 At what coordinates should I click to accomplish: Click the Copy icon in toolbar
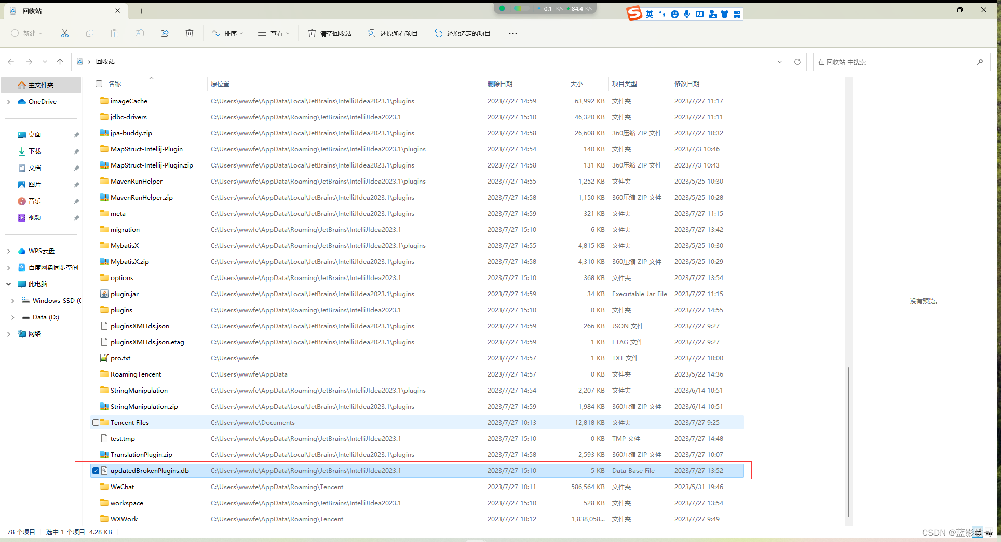point(90,33)
